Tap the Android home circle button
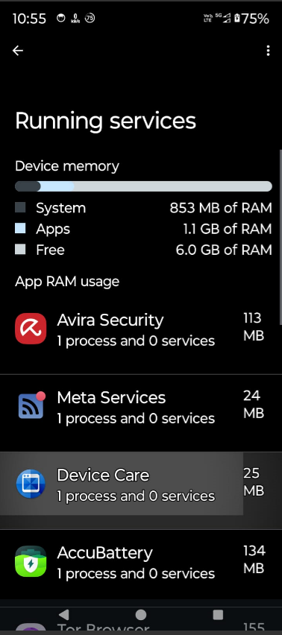Screen dimensions: 282x635 coord(140,615)
